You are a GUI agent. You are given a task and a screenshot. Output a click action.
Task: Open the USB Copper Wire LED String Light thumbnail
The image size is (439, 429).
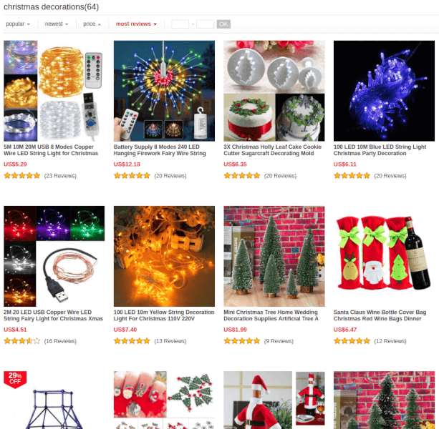54,91
